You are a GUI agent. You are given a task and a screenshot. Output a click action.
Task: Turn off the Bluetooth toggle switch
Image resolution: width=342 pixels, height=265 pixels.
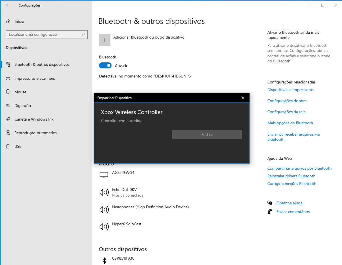[105, 65]
